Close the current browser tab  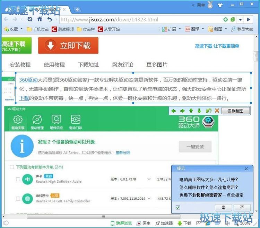click(64, 10)
